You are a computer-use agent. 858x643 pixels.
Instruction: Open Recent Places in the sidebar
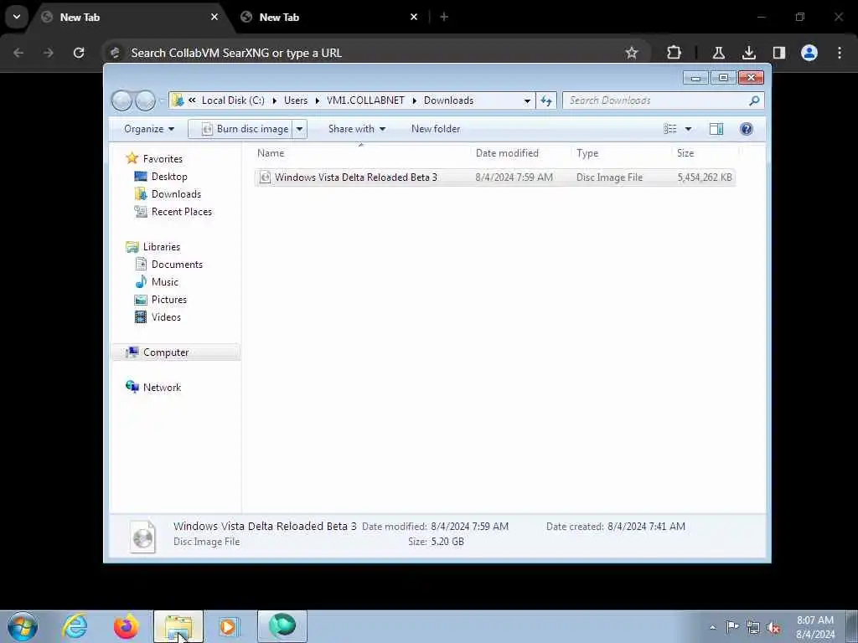pyautogui.click(x=182, y=212)
